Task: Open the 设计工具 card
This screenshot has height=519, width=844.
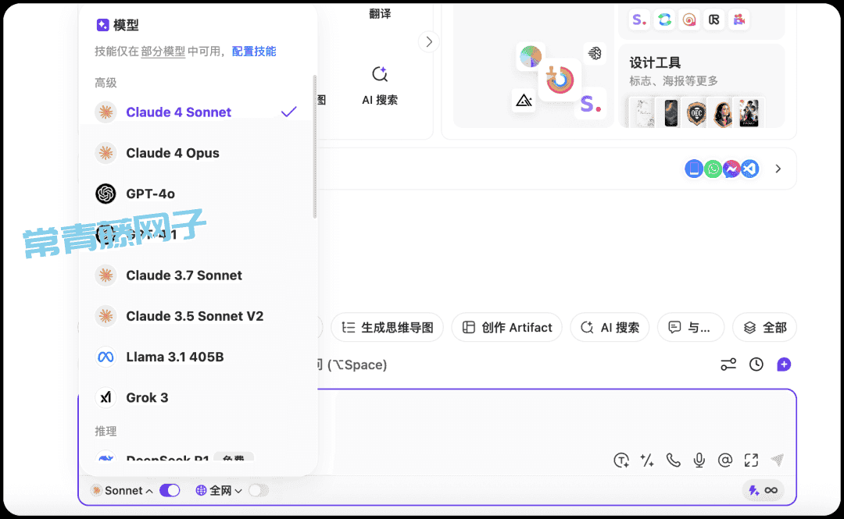Action: coord(701,86)
